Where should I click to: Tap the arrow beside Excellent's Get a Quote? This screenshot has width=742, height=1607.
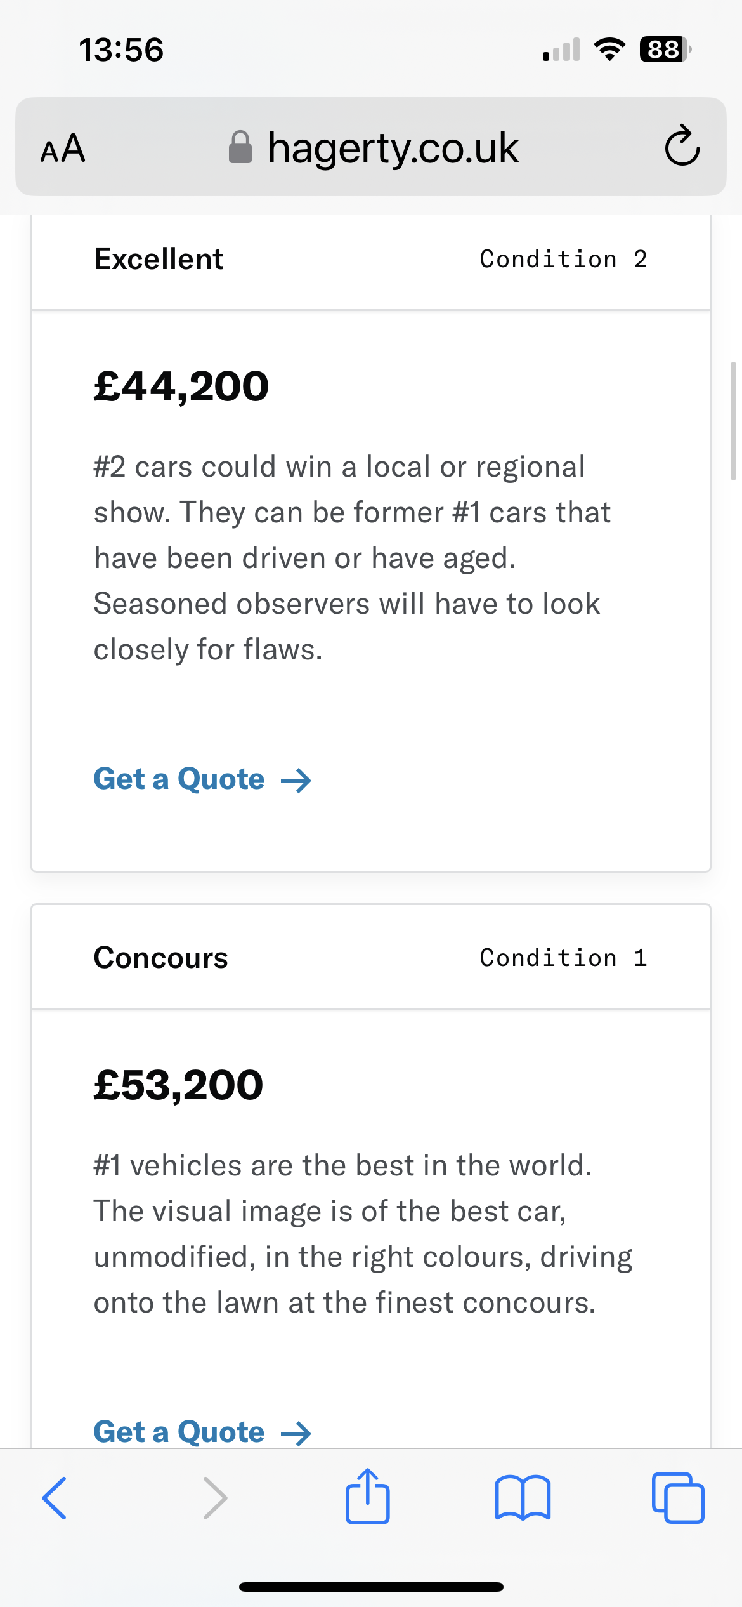[x=296, y=781]
